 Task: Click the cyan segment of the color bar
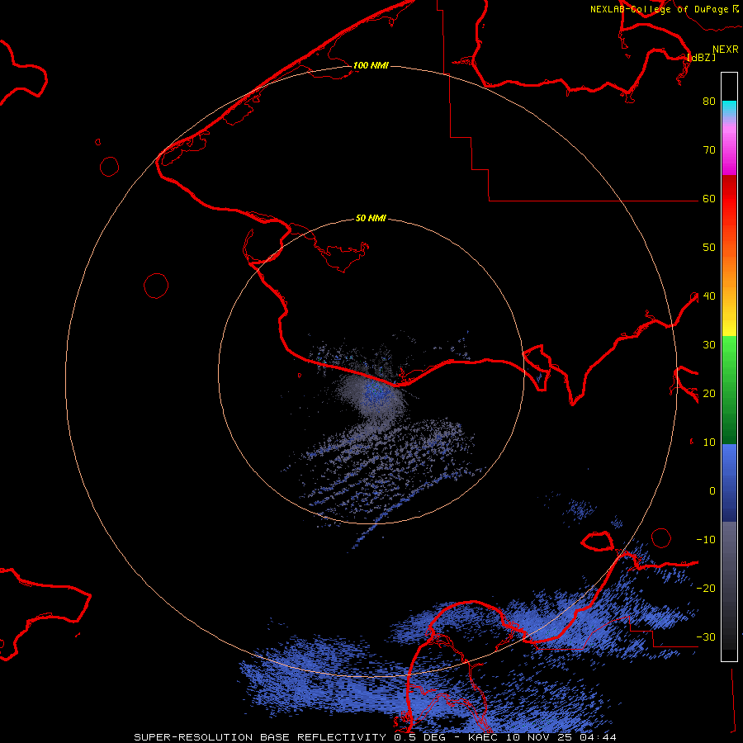[x=729, y=107]
